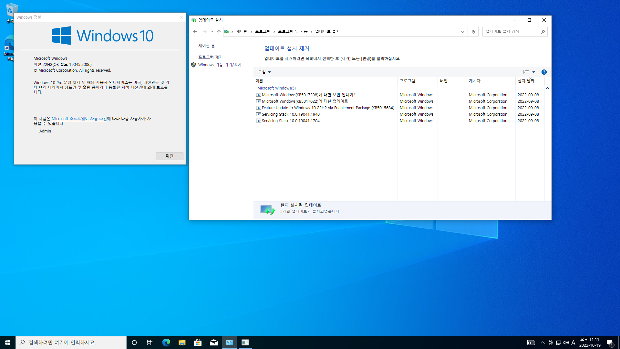Open recent locations dropdown arrow
Screen dimensions: 620x349
coord(212,32)
